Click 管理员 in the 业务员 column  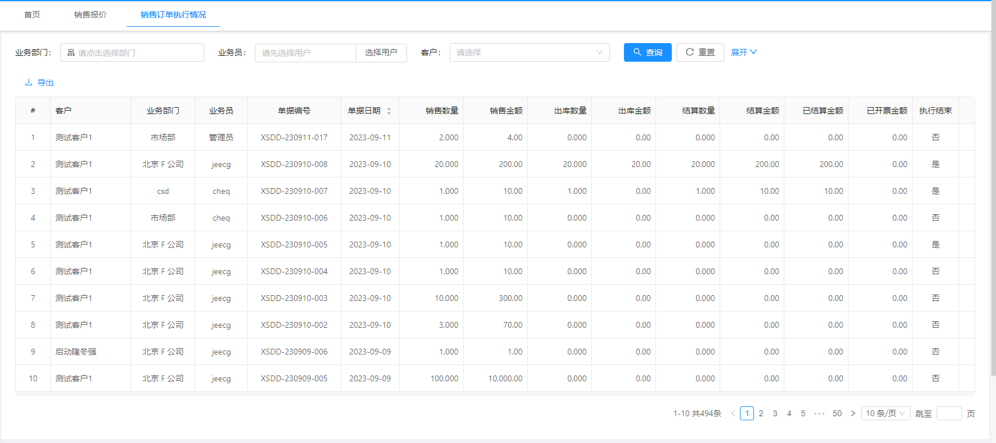point(221,137)
